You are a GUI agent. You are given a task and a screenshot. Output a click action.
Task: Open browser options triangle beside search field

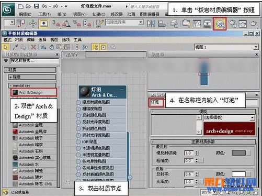6,61
